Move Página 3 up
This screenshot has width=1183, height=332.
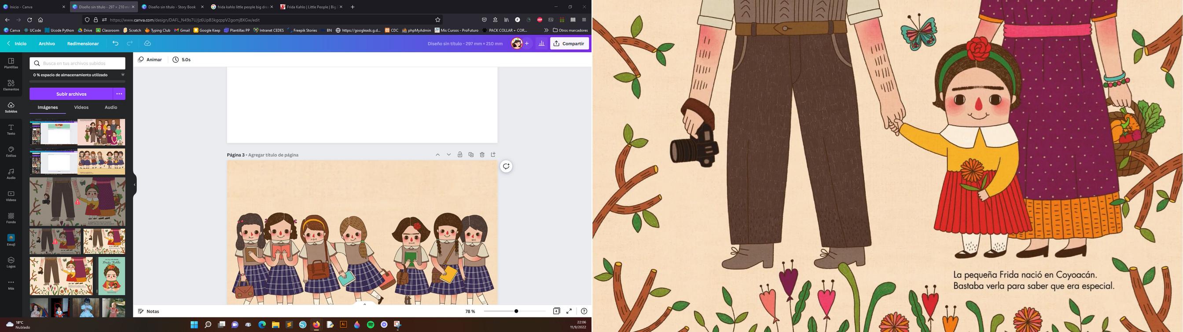437,155
